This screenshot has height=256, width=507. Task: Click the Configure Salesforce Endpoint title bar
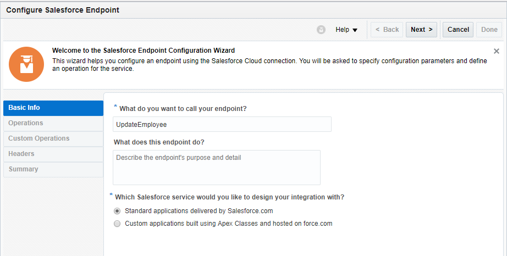(x=63, y=10)
